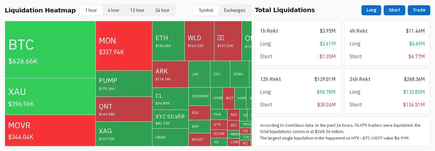Click the blue Long button
Image resolution: width=435 pixels, height=151 pixels.
pyautogui.click(x=371, y=10)
